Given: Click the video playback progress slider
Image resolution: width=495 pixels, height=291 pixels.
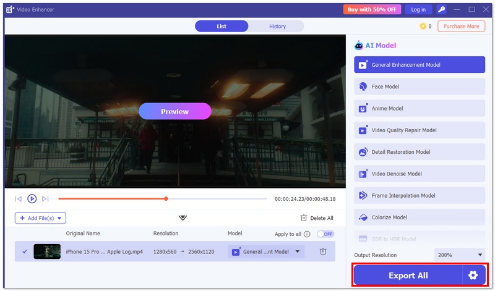Looking at the screenshot, I should tap(162, 199).
